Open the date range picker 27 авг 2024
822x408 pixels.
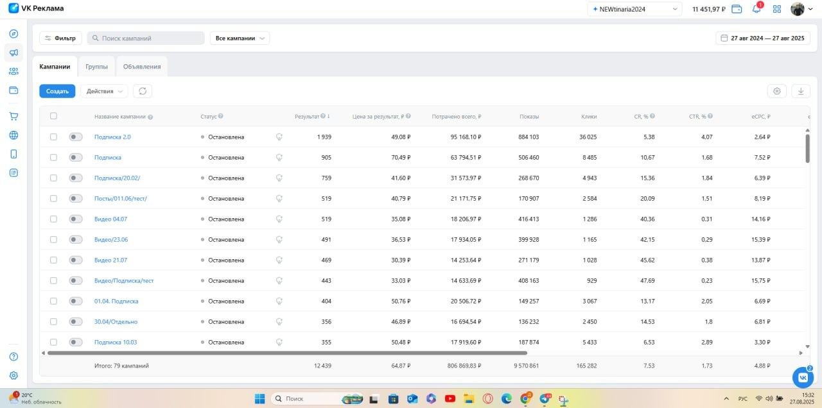point(763,38)
